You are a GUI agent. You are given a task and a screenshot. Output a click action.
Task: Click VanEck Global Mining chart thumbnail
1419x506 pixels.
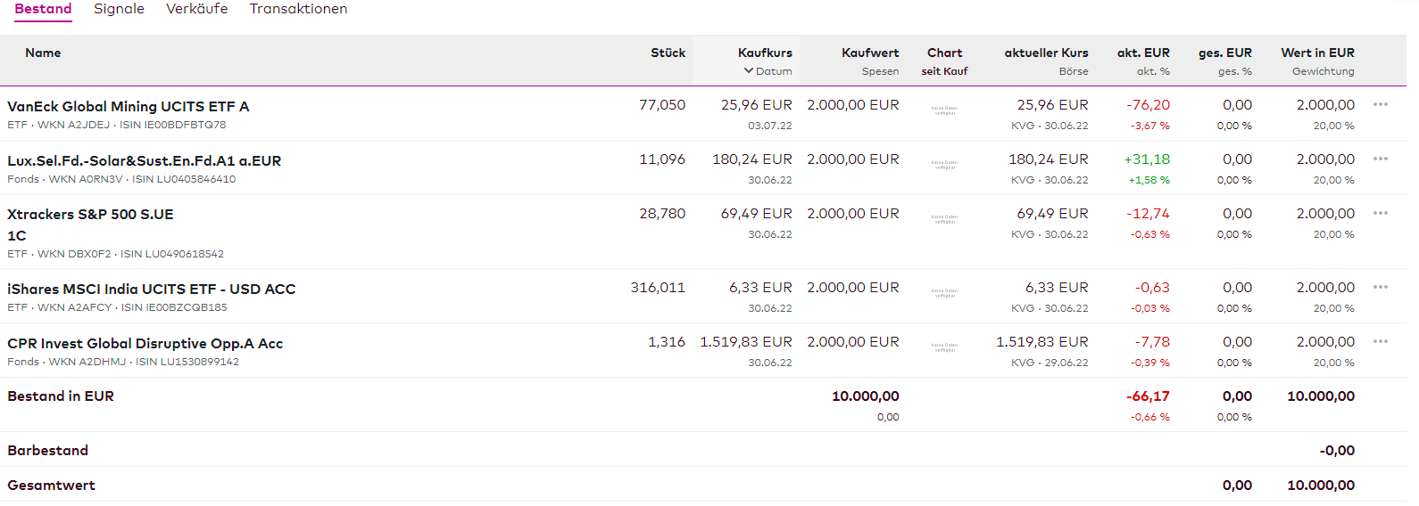coord(944,111)
